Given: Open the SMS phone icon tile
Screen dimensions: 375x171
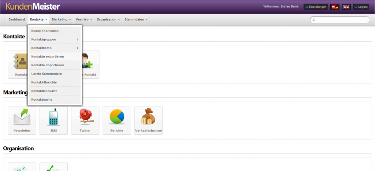Looking at the screenshot, I should [x=53, y=120].
